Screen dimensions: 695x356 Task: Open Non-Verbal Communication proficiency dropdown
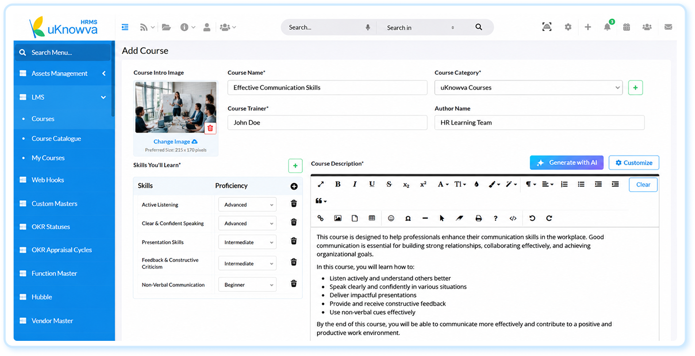point(247,285)
